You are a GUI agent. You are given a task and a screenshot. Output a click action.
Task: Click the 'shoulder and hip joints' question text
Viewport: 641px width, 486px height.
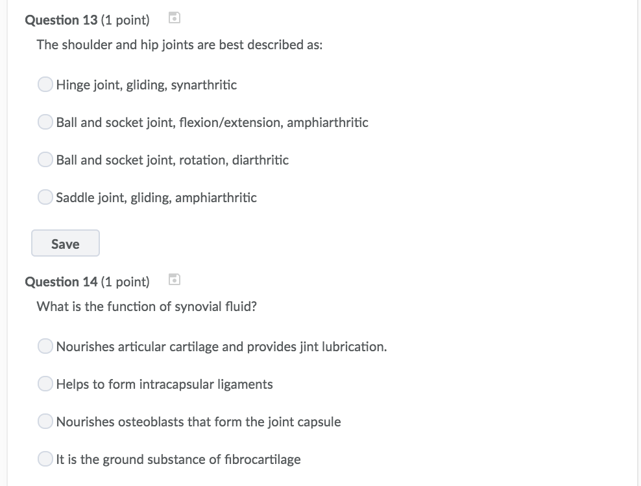pyautogui.click(x=180, y=45)
